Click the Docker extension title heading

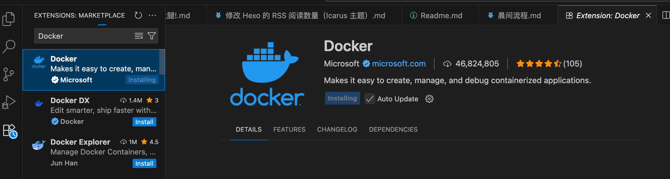(x=348, y=46)
